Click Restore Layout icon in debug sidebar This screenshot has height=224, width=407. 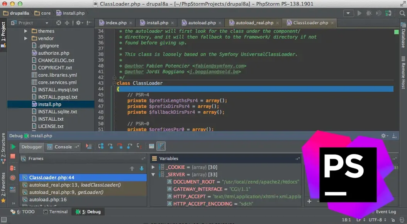coord(13,190)
